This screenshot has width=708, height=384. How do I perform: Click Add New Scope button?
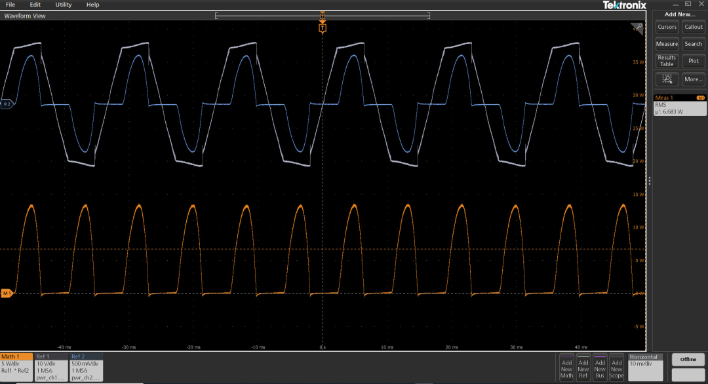point(616,368)
